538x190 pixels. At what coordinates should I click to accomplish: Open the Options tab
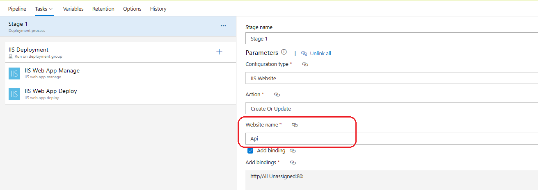132,9
